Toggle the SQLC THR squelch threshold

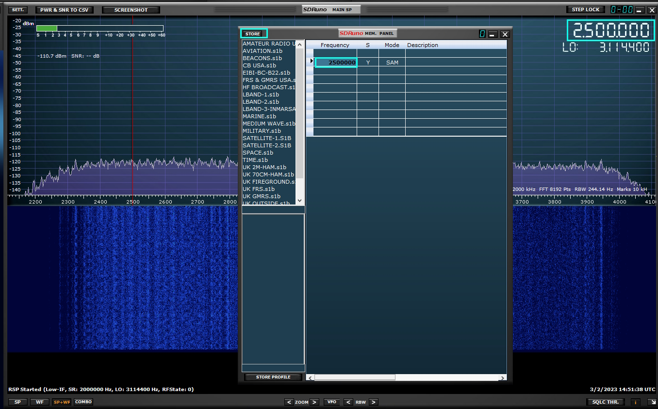[x=605, y=402]
